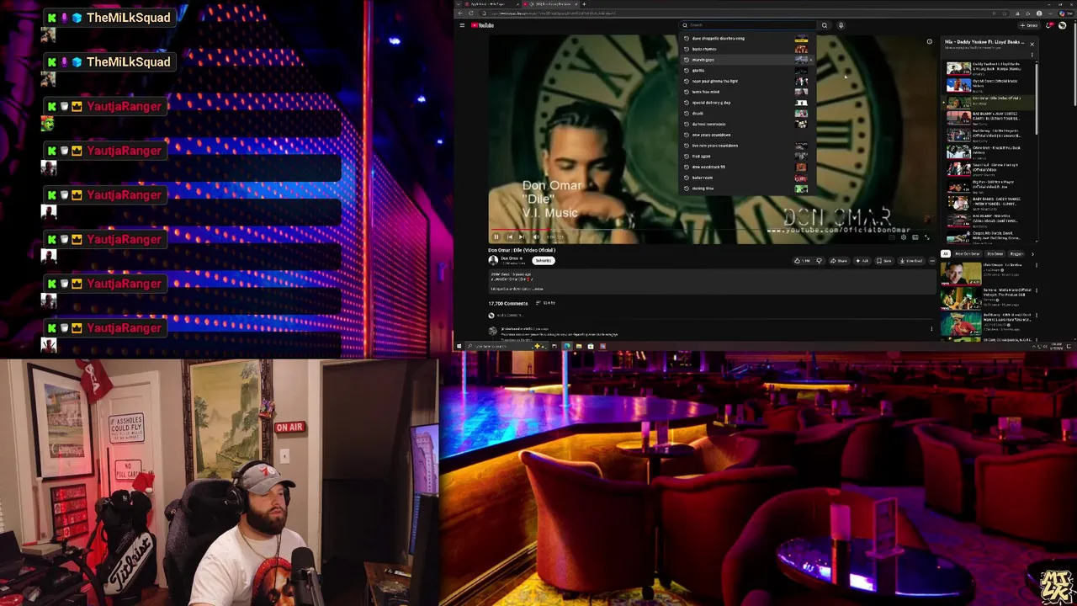
Task: Open the YouTube account avatar menu
Action: coord(1062,25)
